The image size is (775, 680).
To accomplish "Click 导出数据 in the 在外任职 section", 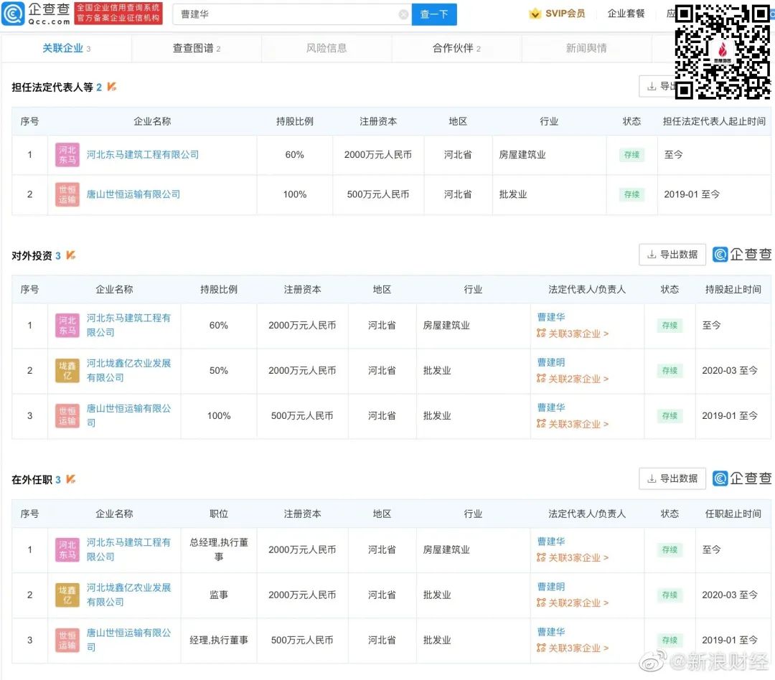I will tap(672, 478).
